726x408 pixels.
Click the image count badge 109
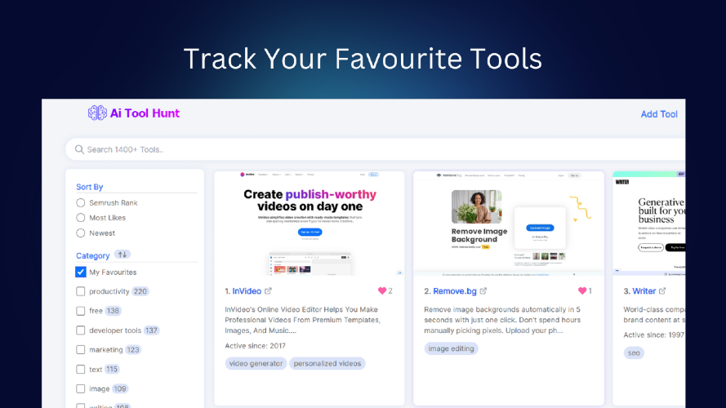[120, 388]
